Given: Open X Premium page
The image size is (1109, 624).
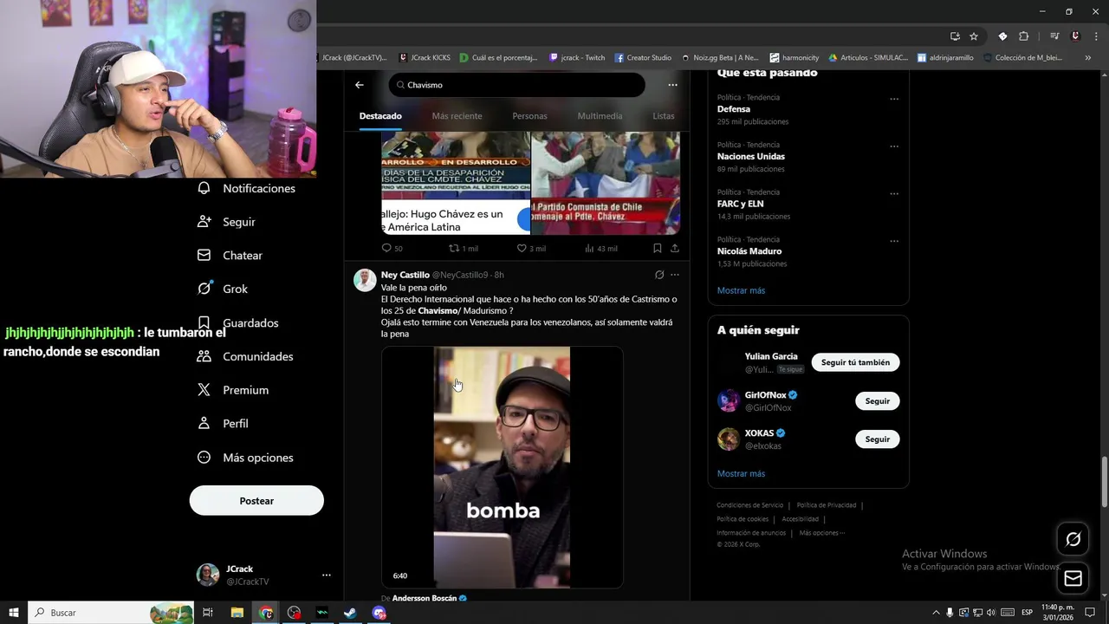Looking at the screenshot, I should tap(234, 390).
